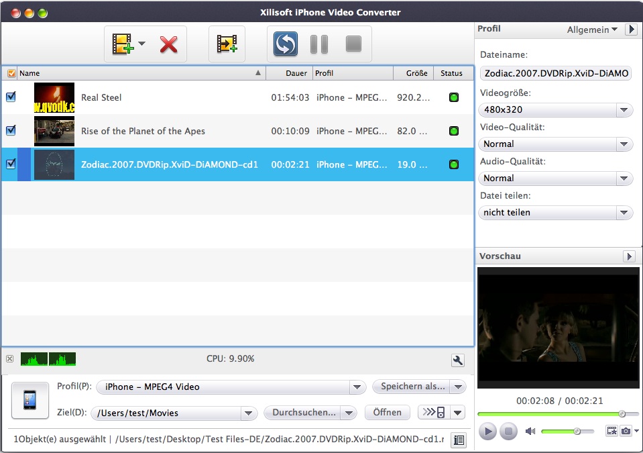Open the Ziel(D) destination path dropdown

tap(174, 413)
